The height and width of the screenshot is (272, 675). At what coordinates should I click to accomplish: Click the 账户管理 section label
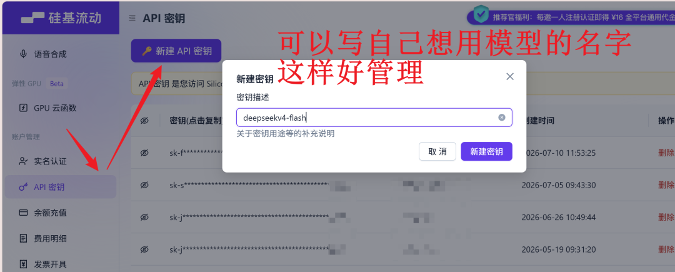(x=26, y=137)
